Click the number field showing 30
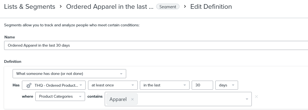Image resolution: width=308 pixels, height=110 pixels. pos(202,85)
